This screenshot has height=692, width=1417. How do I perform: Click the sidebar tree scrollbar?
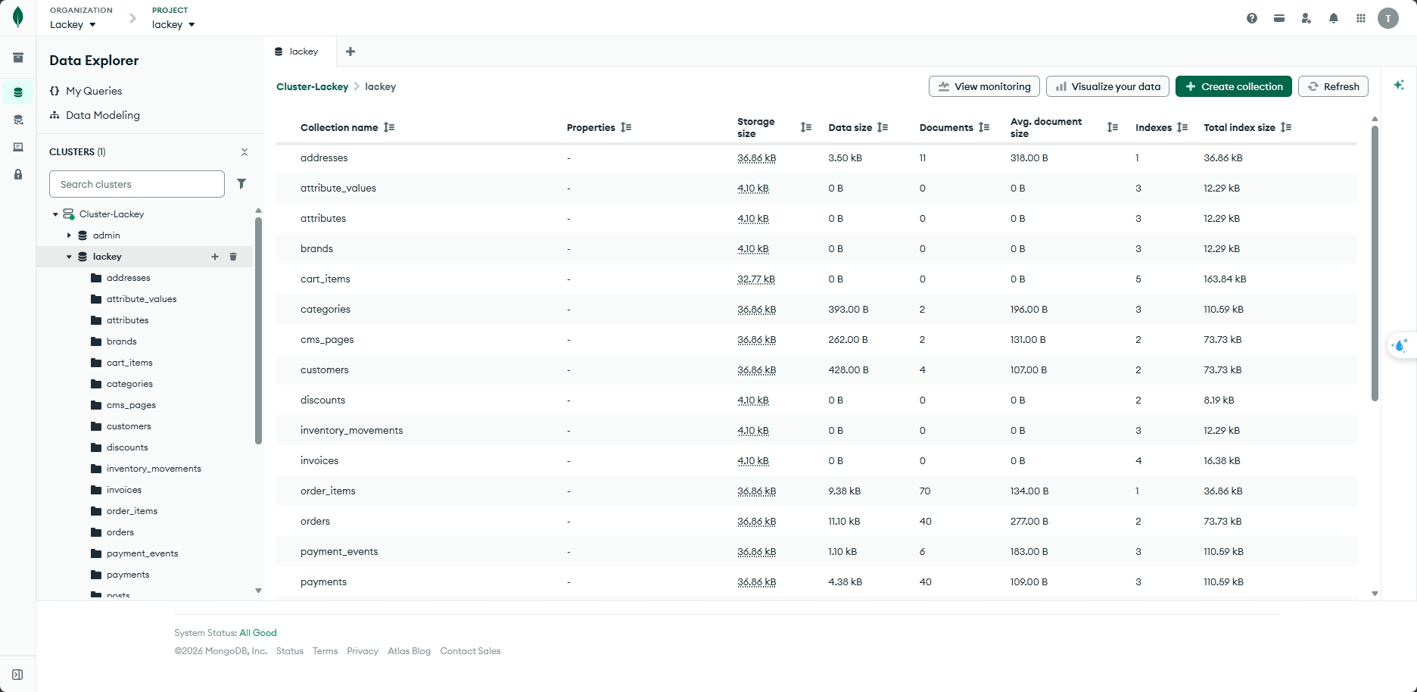click(258, 331)
